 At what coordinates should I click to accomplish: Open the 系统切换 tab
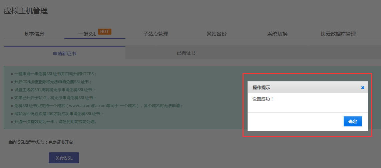tap(277, 34)
